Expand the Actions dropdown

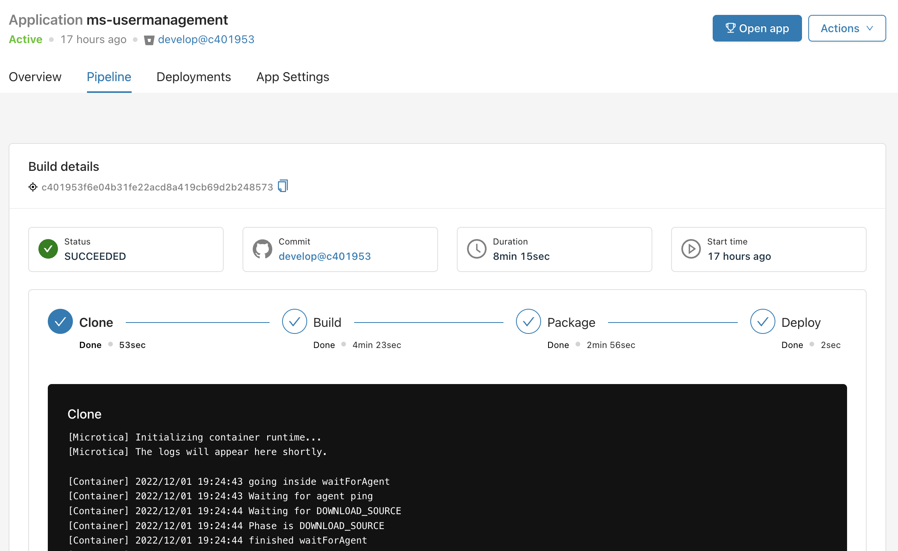(847, 28)
